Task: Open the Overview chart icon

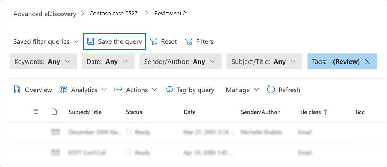Action: [17, 90]
